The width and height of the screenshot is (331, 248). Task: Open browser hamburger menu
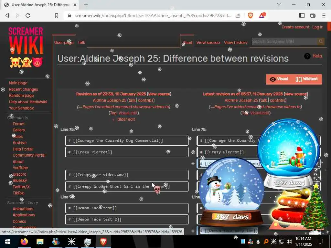pos(324,15)
